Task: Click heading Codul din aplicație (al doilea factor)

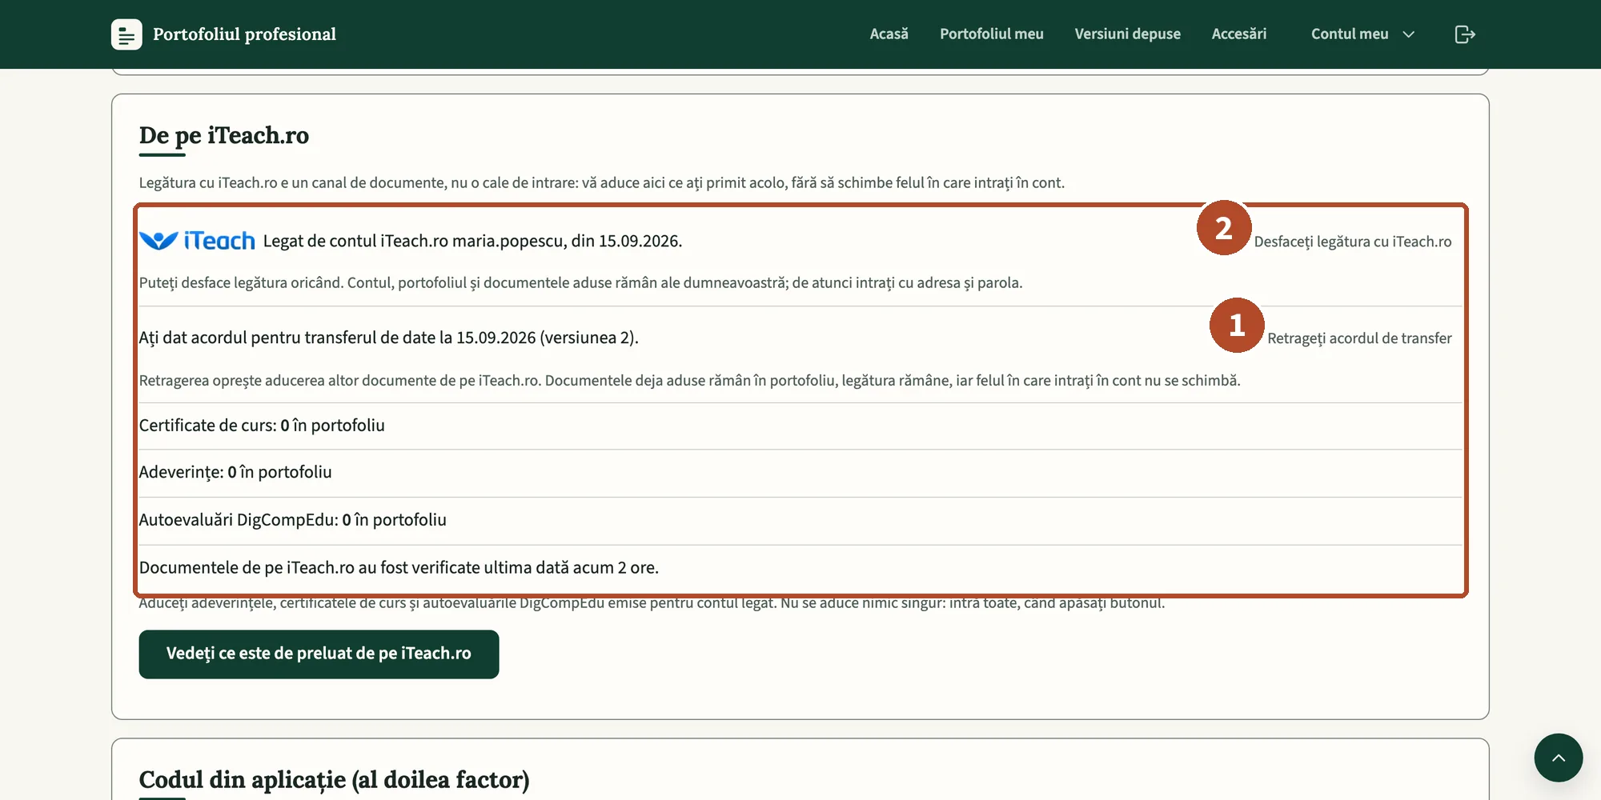Action: 335,780
